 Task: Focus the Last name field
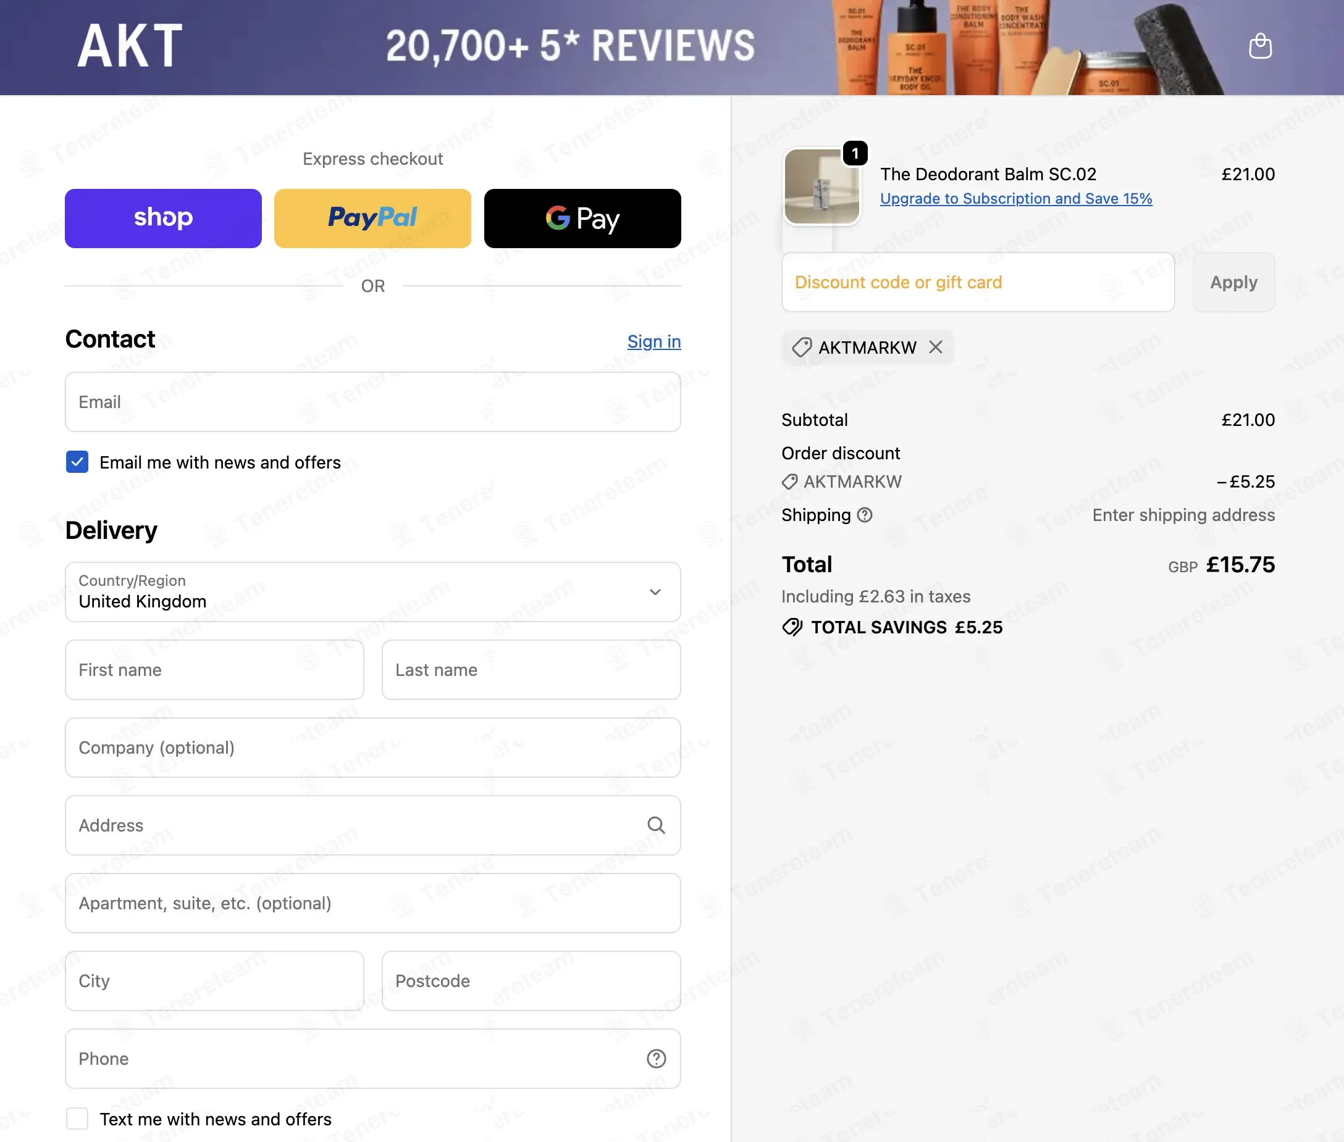531,670
